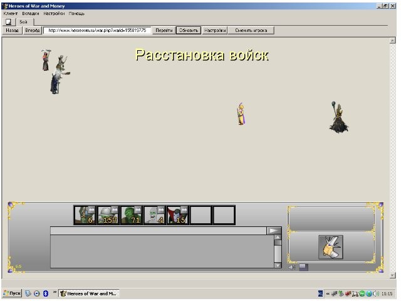
Task: Click the media player quick launch icon
Action: click(37, 293)
